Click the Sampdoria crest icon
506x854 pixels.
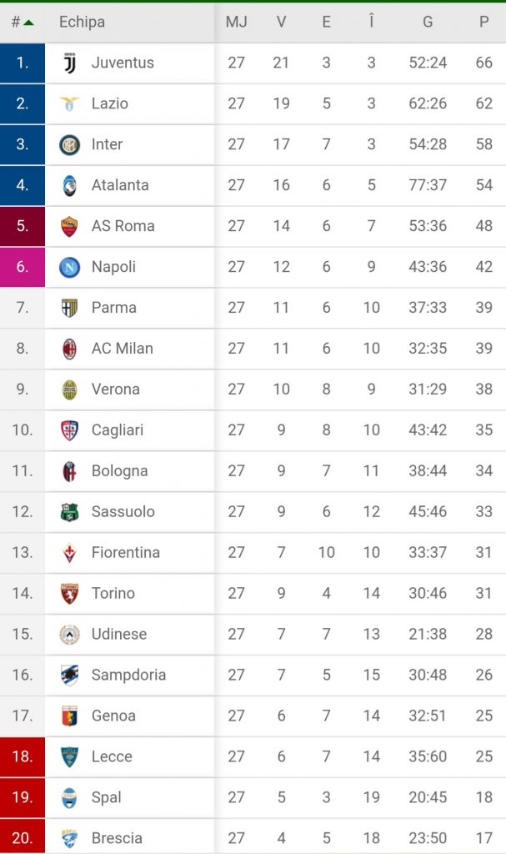pos(69,676)
